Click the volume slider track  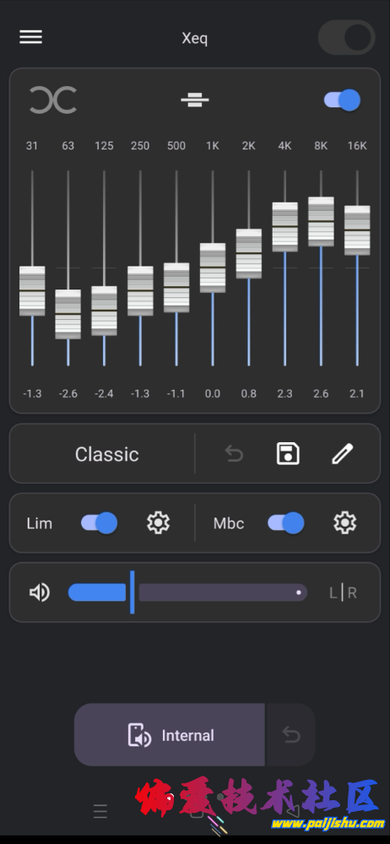pyautogui.click(x=187, y=592)
